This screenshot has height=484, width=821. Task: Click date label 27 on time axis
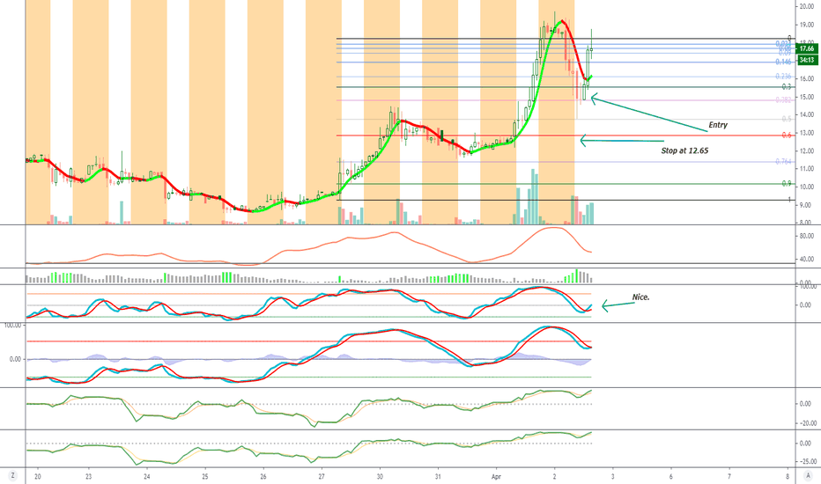click(322, 477)
